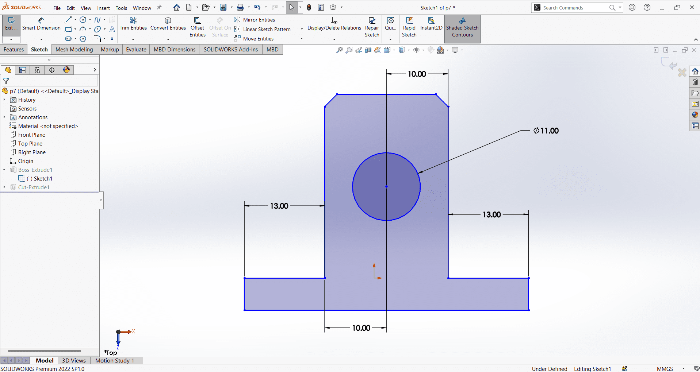The image size is (700, 372).
Task: Open Linear Sketch Pattern dropdown arrow
Action: click(x=302, y=29)
